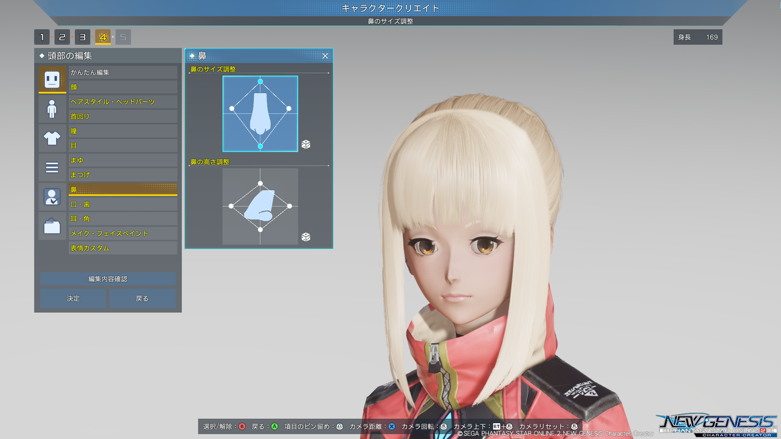Click 決定 confirm button

coord(73,299)
